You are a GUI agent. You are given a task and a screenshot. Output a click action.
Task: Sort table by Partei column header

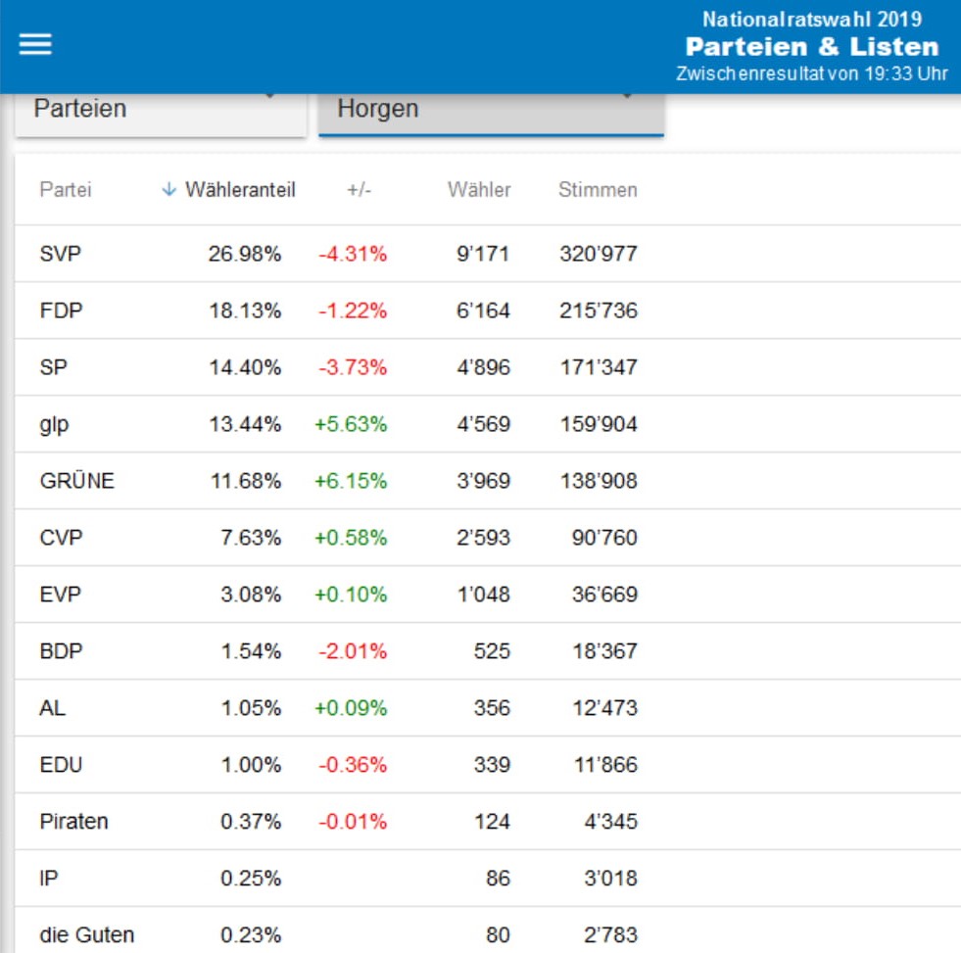(x=65, y=190)
